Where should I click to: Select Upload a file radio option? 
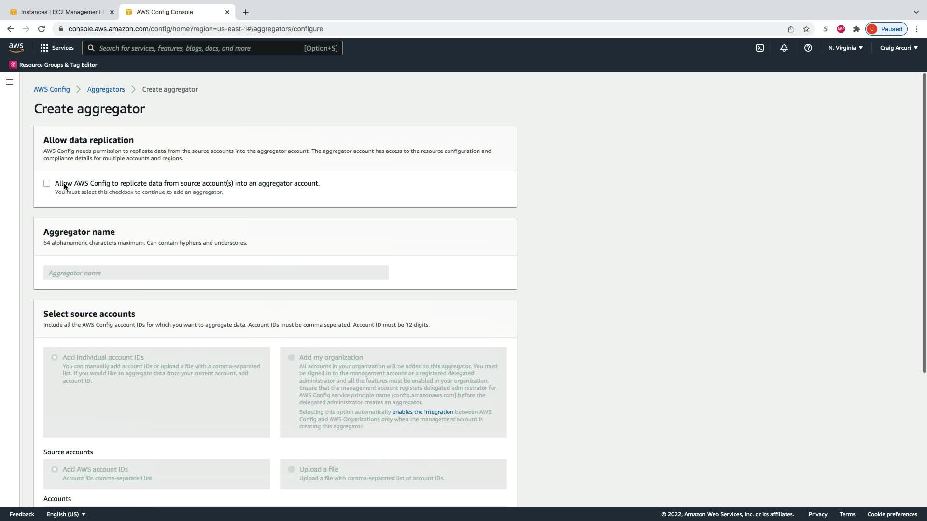291,469
